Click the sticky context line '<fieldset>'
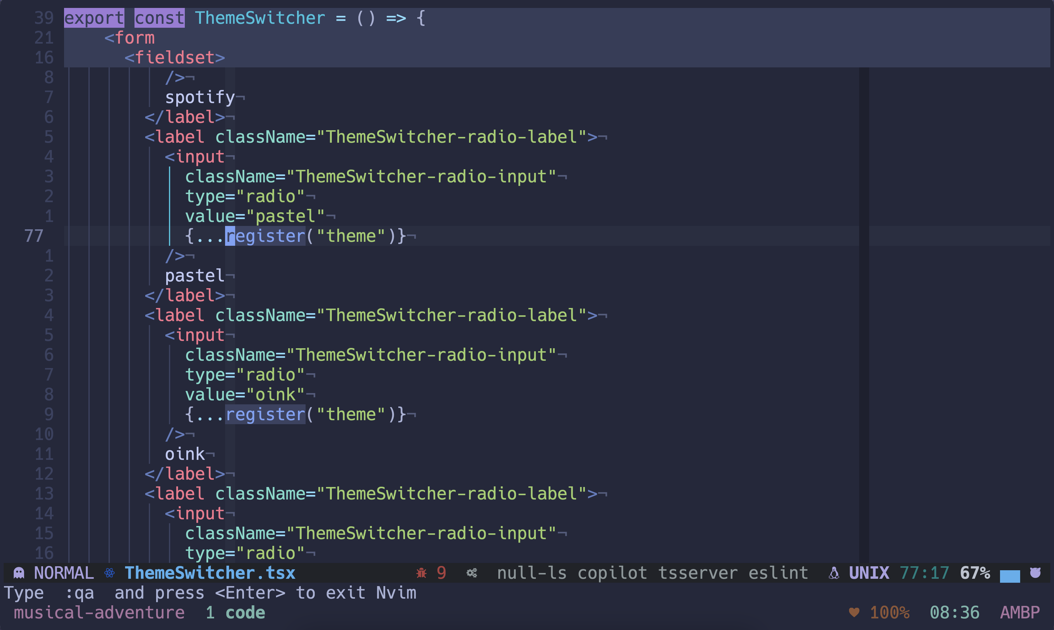Viewport: 1054px width, 630px height. (174, 58)
